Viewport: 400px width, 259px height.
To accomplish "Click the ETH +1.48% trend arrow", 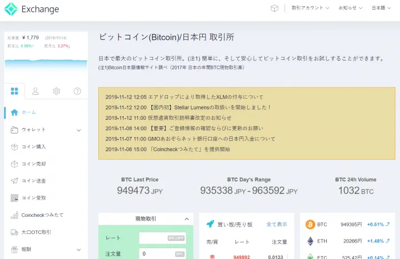I will point(388,241).
